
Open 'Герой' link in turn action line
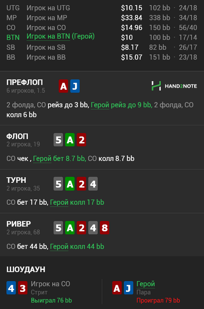59,202
